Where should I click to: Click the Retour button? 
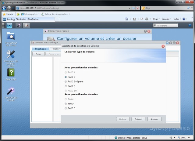(x=123, y=119)
